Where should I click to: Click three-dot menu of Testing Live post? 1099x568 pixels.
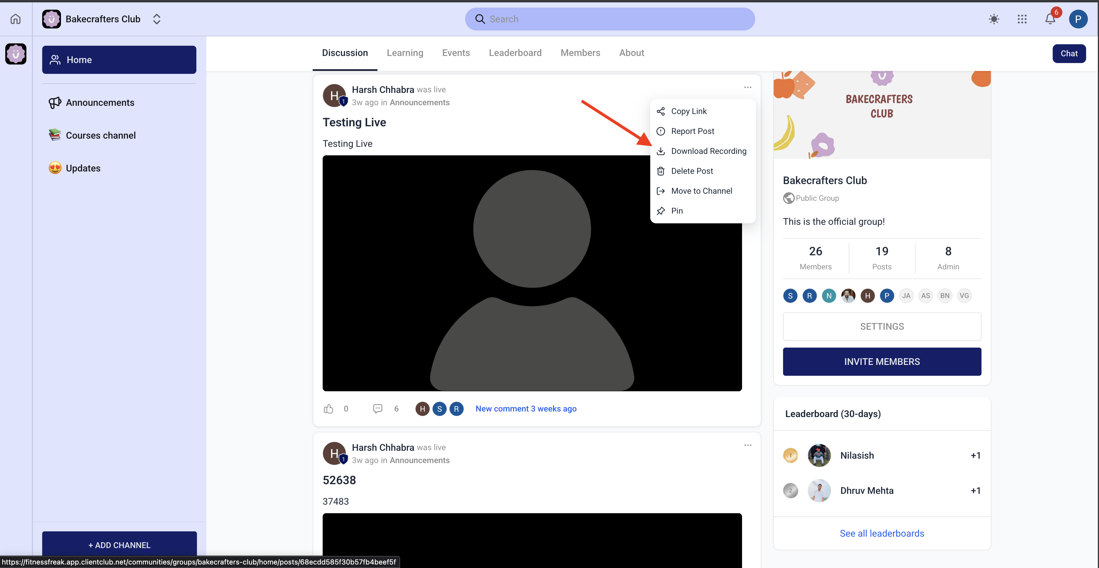(x=747, y=87)
